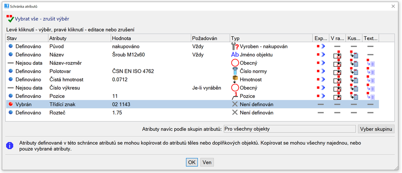Sort by the Atributy column header
The width and height of the screenshot is (402, 173).
(79, 38)
